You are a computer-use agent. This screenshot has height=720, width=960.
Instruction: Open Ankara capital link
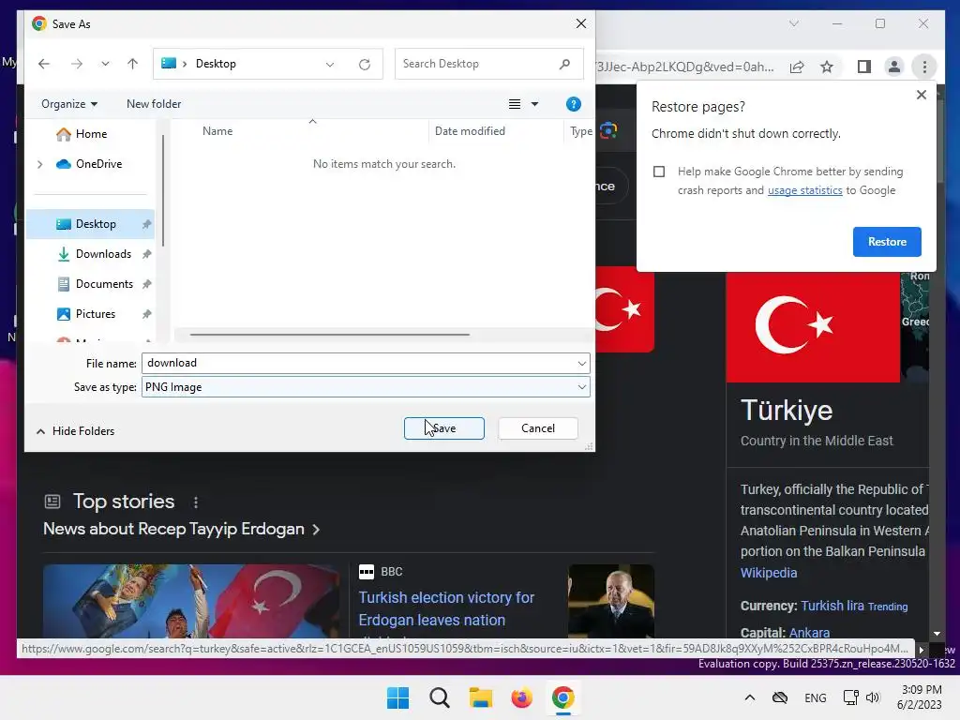click(x=809, y=633)
